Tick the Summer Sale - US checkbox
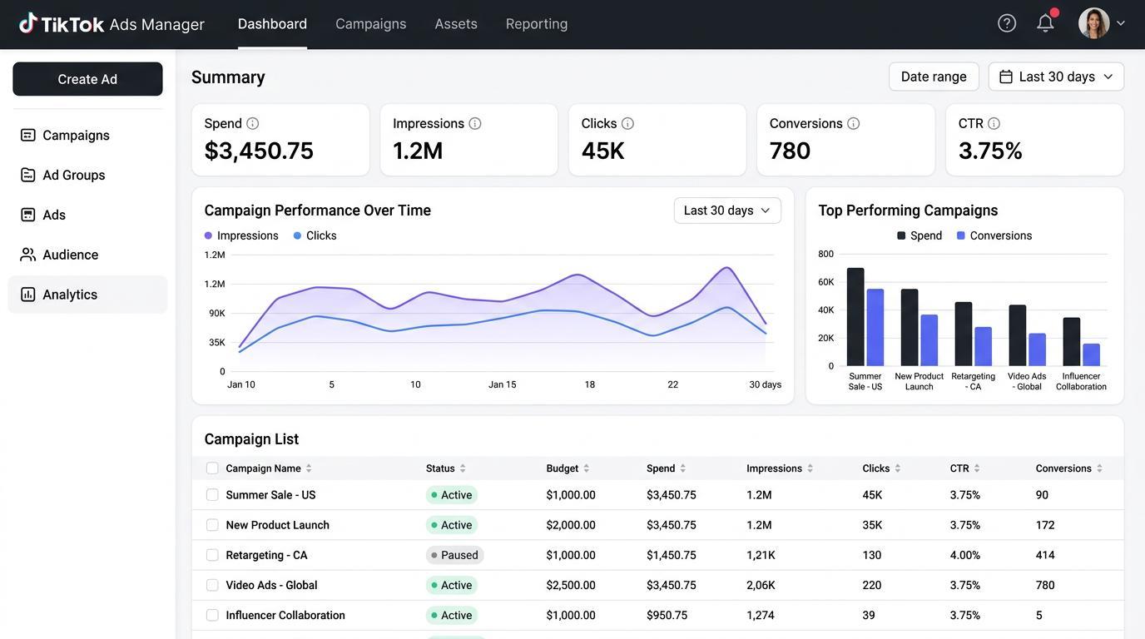Image resolution: width=1145 pixels, height=639 pixels. click(x=212, y=495)
